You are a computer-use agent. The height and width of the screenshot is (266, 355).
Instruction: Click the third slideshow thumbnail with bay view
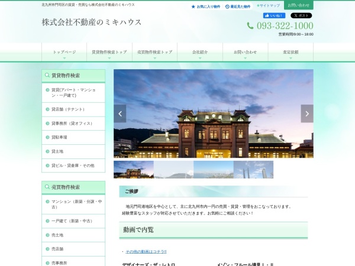click(x=214, y=170)
